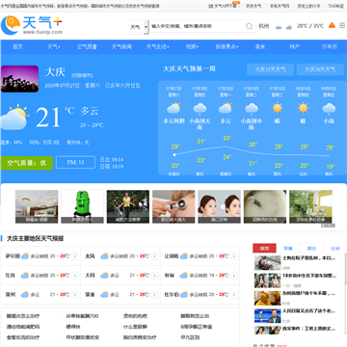Click the arrow icon in 肇州 row

(75, 294)
